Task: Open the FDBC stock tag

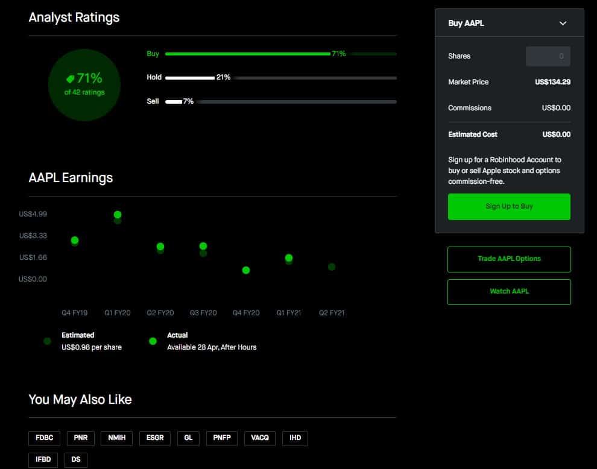Action: [x=44, y=438]
